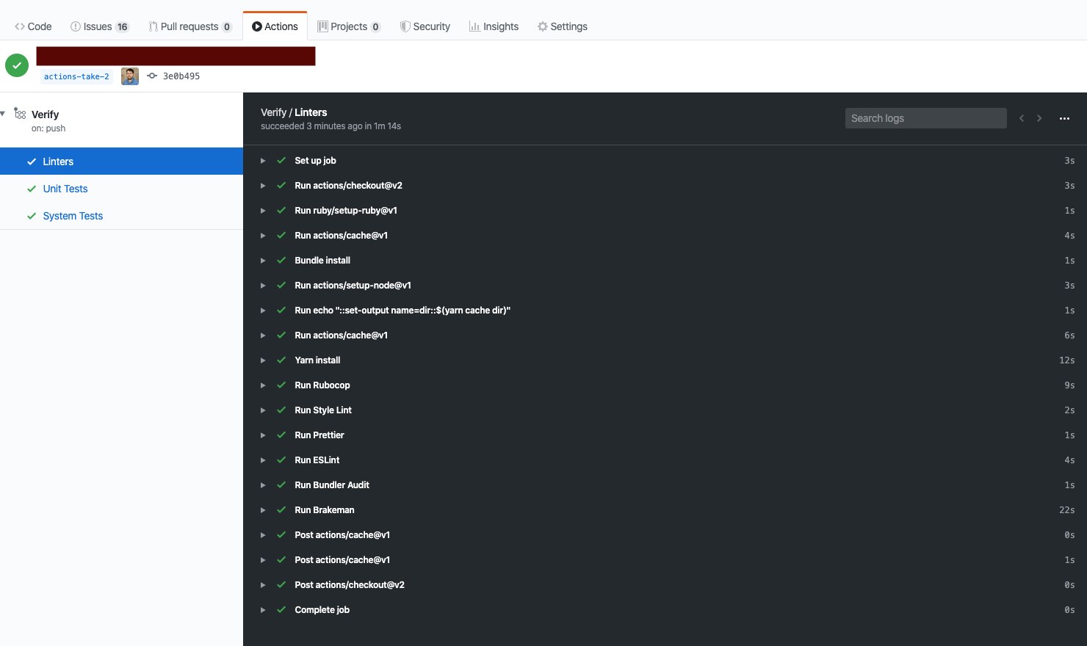
Task: Open the Code tab
Action: [33, 26]
